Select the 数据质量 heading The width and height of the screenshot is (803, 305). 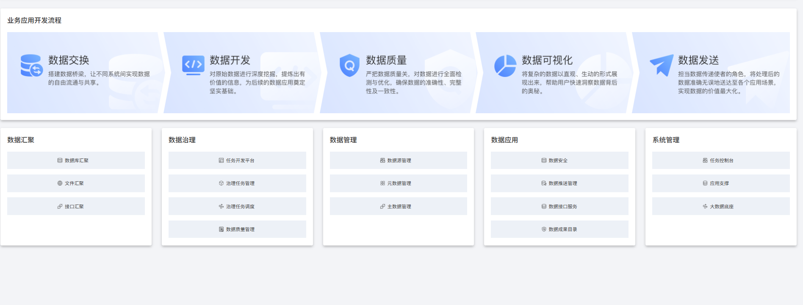pos(386,60)
